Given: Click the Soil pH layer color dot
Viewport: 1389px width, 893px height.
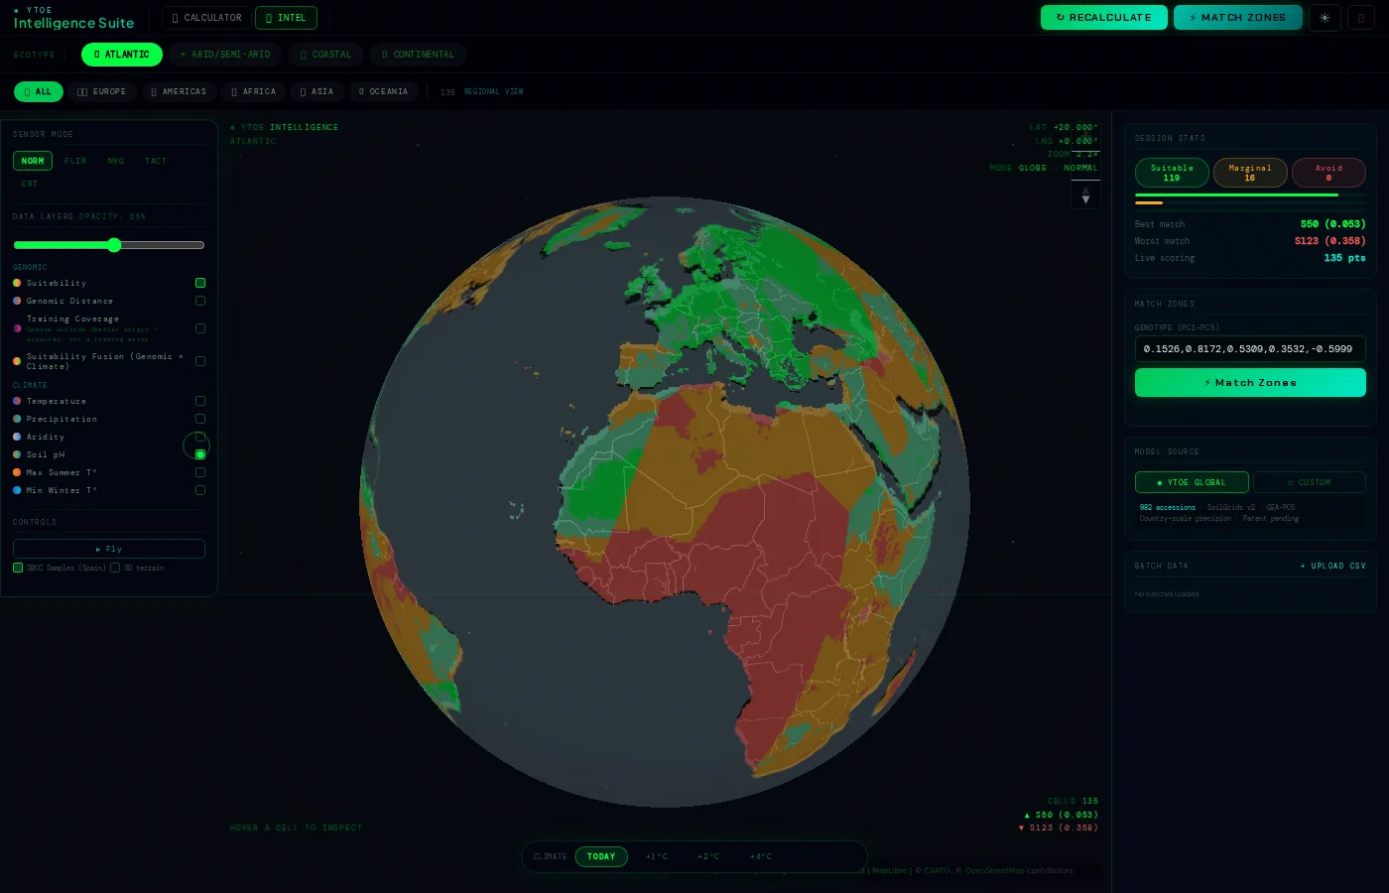Looking at the screenshot, I should click(x=17, y=454).
